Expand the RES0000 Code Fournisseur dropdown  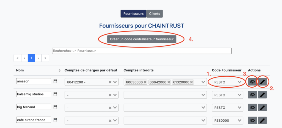pos(227,121)
